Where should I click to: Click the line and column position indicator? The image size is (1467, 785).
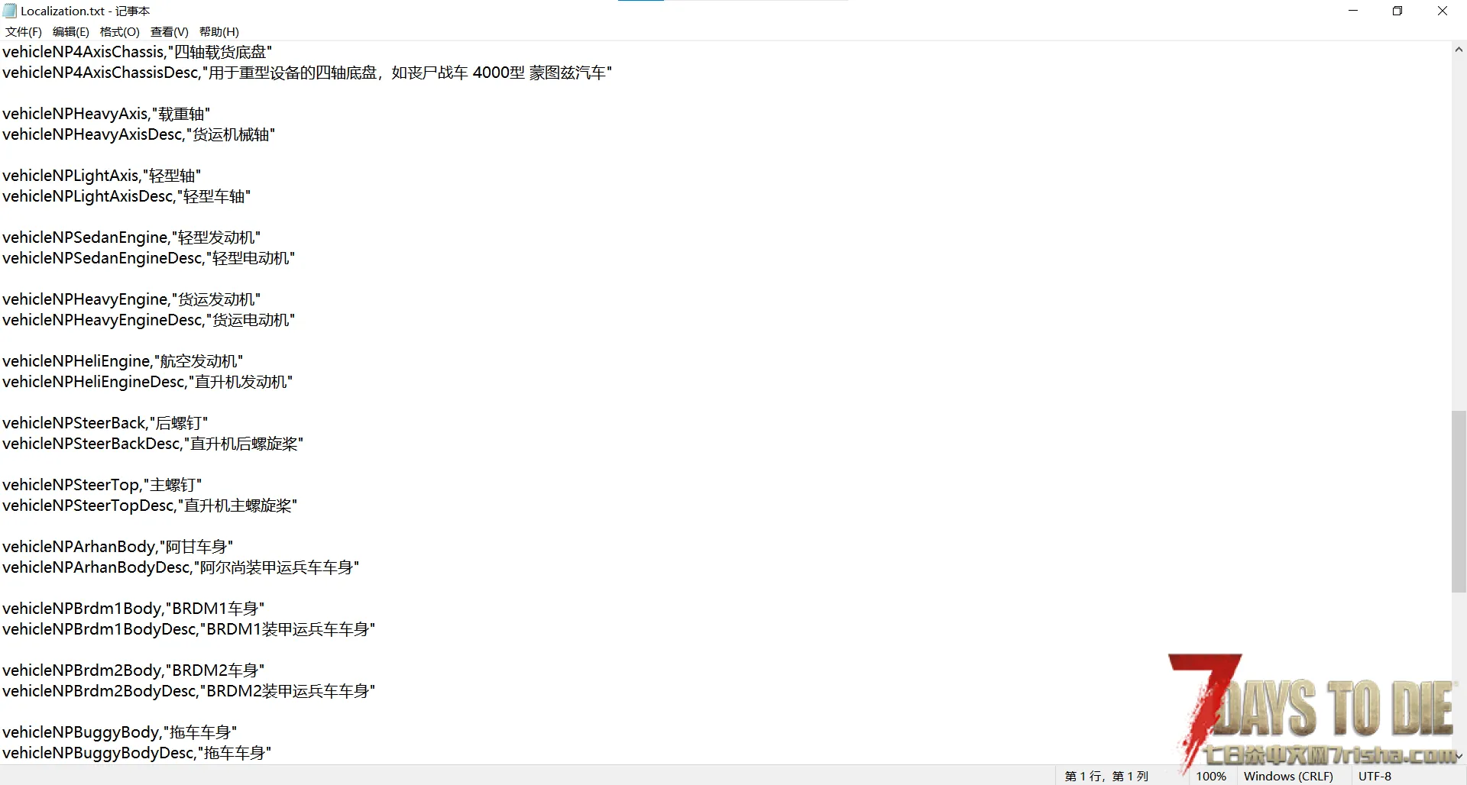(1106, 776)
